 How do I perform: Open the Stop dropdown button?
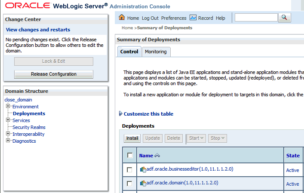[218, 138]
